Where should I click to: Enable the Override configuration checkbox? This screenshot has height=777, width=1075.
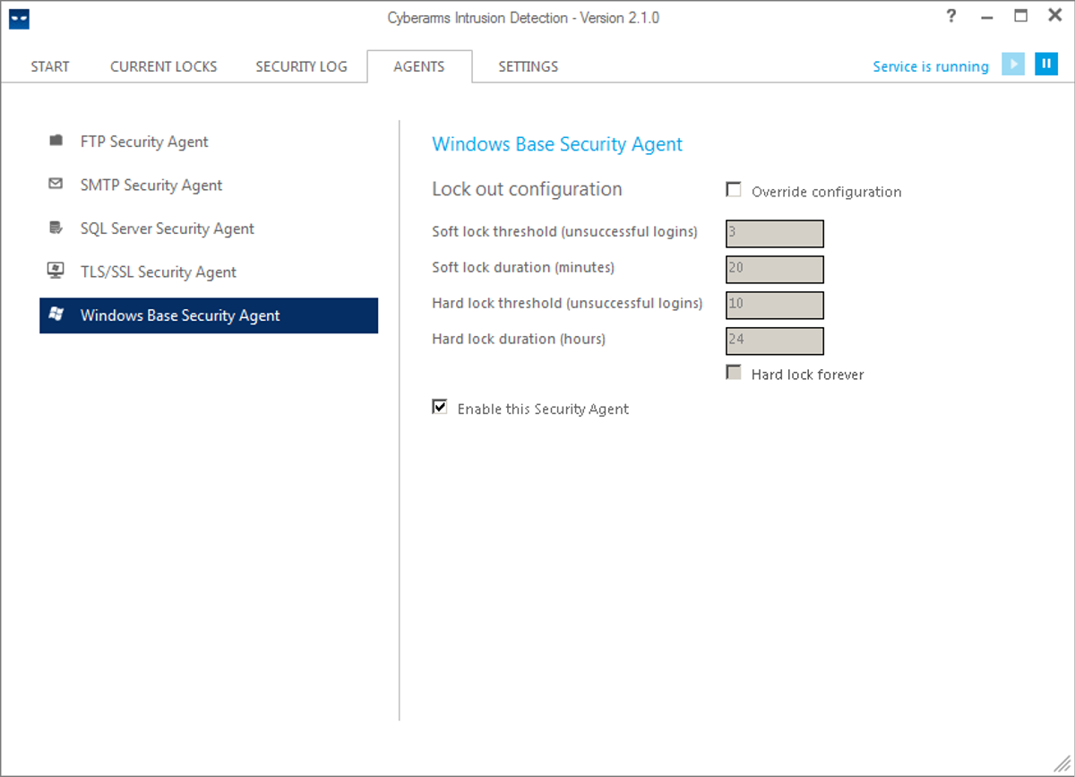click(734, 190)
